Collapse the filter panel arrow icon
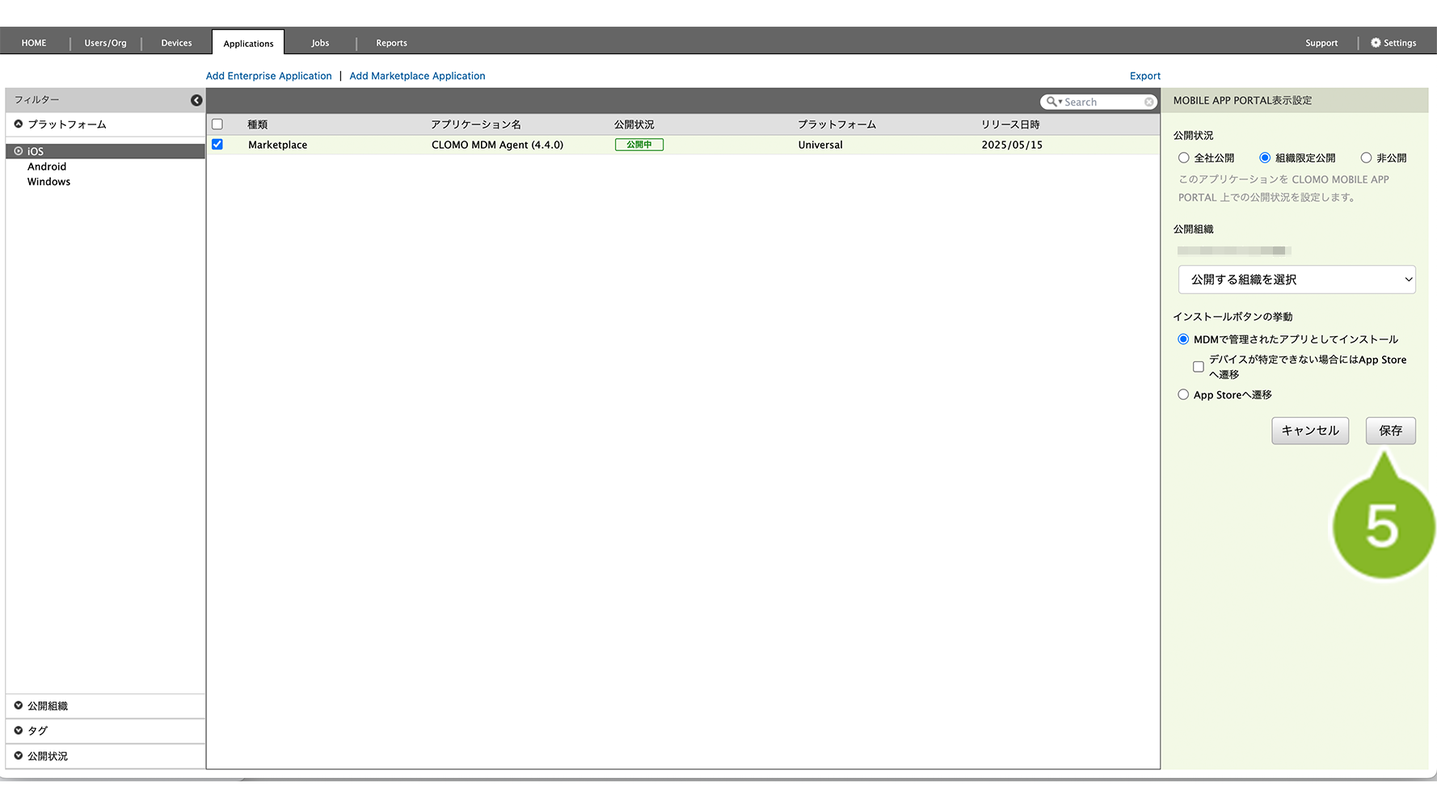This screenshot has width=1437, height=808. pyautogui.click(x=196, y=100)
